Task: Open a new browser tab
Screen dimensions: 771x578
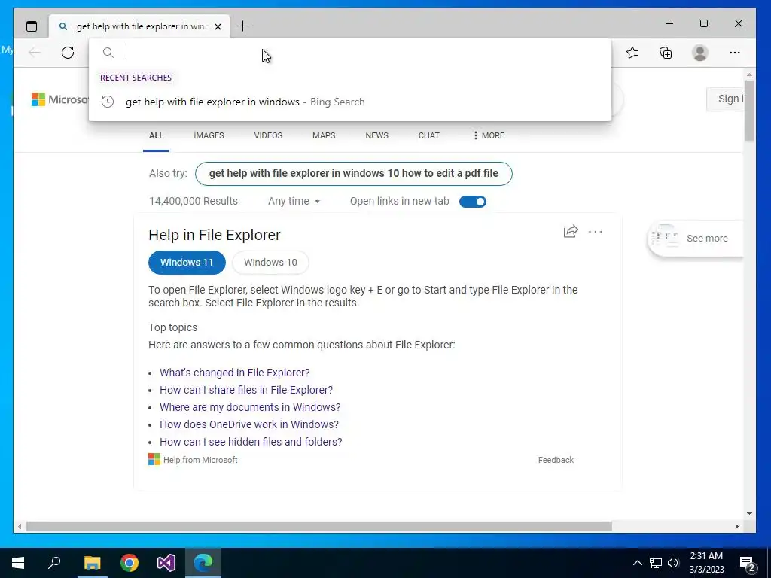Action: tap(243, 26)
